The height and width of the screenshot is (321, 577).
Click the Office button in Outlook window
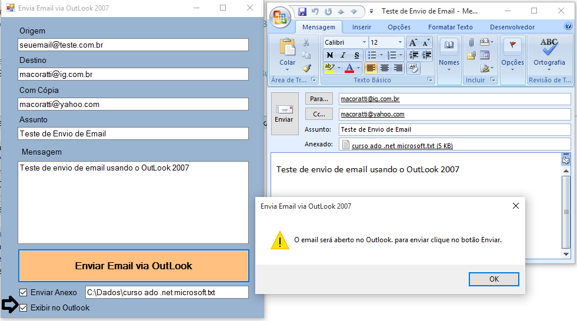pos(280,17)
